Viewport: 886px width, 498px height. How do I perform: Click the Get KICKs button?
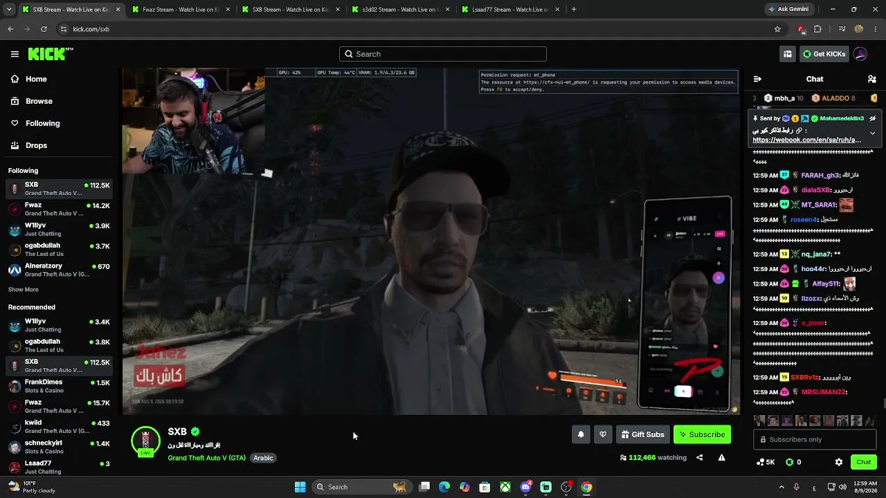(824, 54)
